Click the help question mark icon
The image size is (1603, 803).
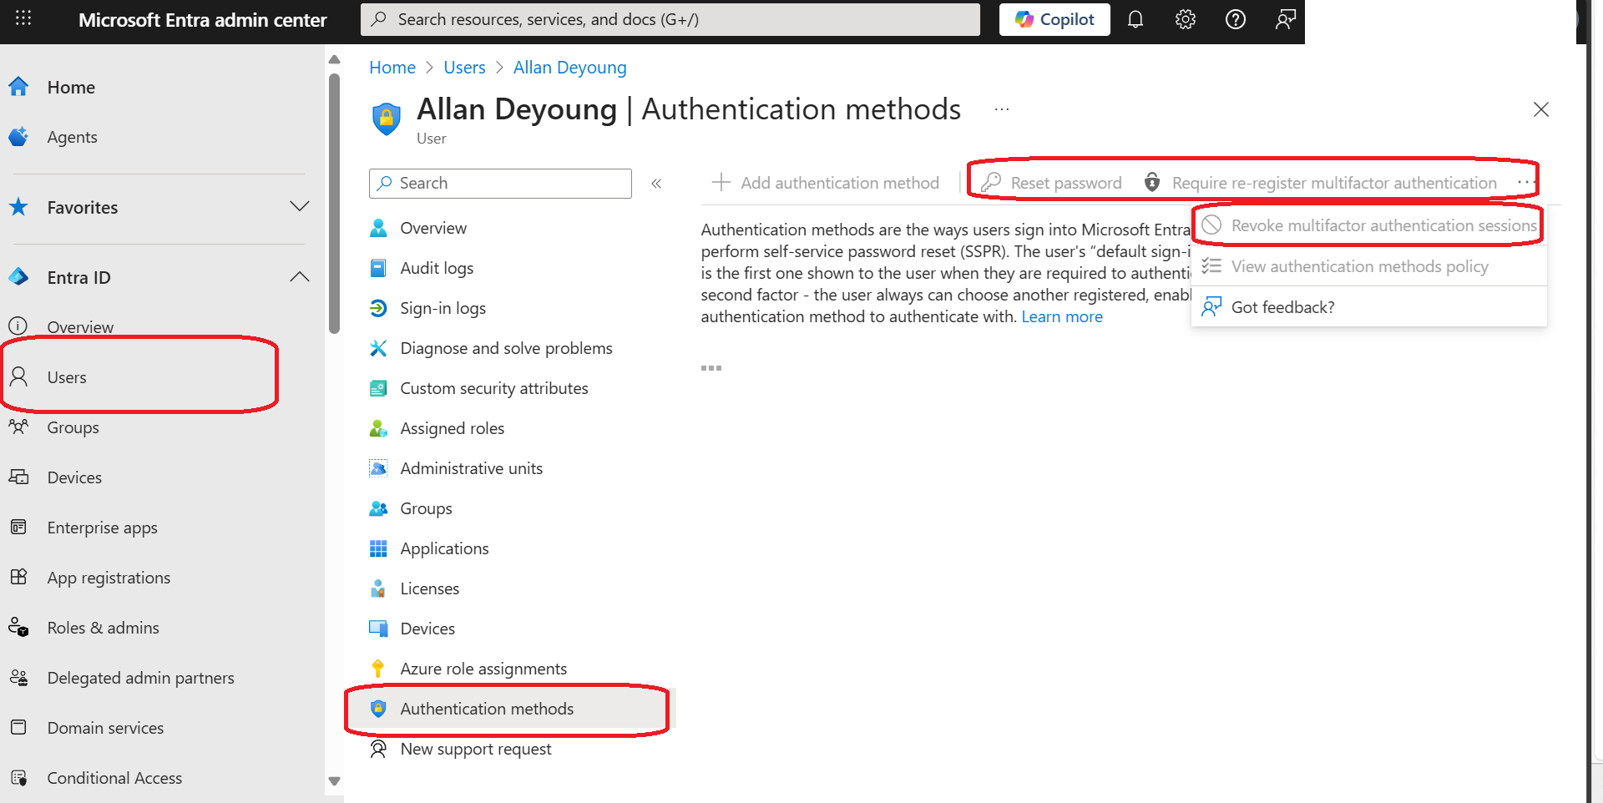point(1236,19)
